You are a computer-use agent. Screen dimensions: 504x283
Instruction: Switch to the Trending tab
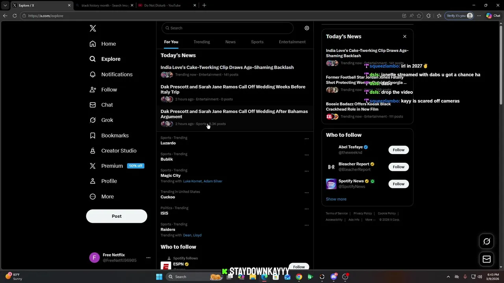tap(202, 42)
